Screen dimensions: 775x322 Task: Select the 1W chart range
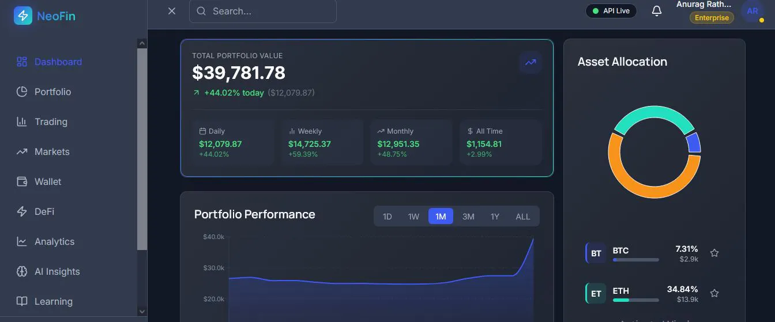pos(413,217)
